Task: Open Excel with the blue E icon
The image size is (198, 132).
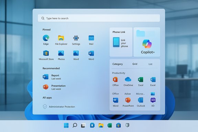Action: [153, 80]
